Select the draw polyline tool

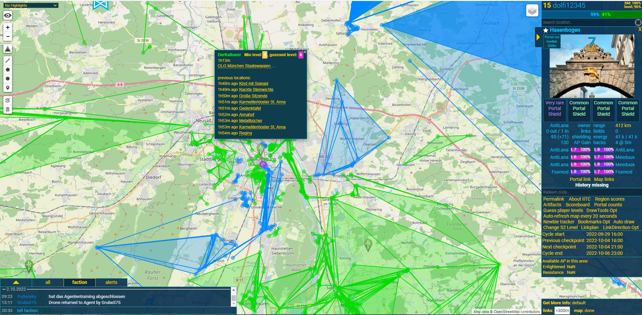click(x=8, y=61)
